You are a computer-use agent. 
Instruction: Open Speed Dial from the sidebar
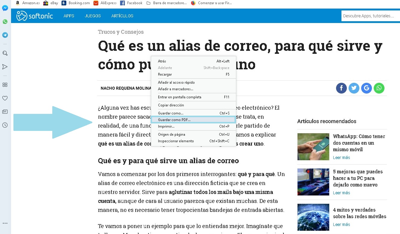click(x=5, y=85)
